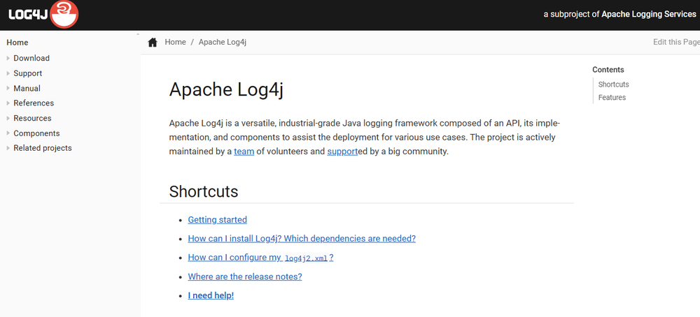Open 'How can I install Log4j' link
Image resolution: width=700 pixels, height=317 pixels.
(302, 238)
